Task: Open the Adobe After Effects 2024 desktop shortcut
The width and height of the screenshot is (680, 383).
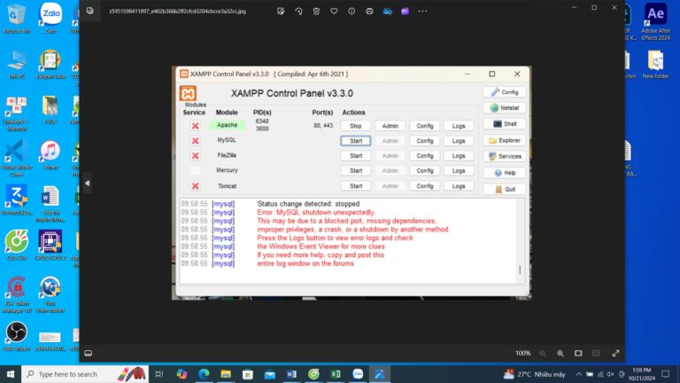Action: 655,21
